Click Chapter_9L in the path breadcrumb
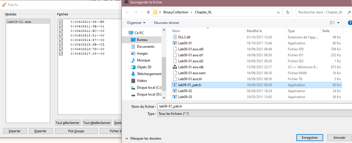The image size is (352, 143). [203, 12]
